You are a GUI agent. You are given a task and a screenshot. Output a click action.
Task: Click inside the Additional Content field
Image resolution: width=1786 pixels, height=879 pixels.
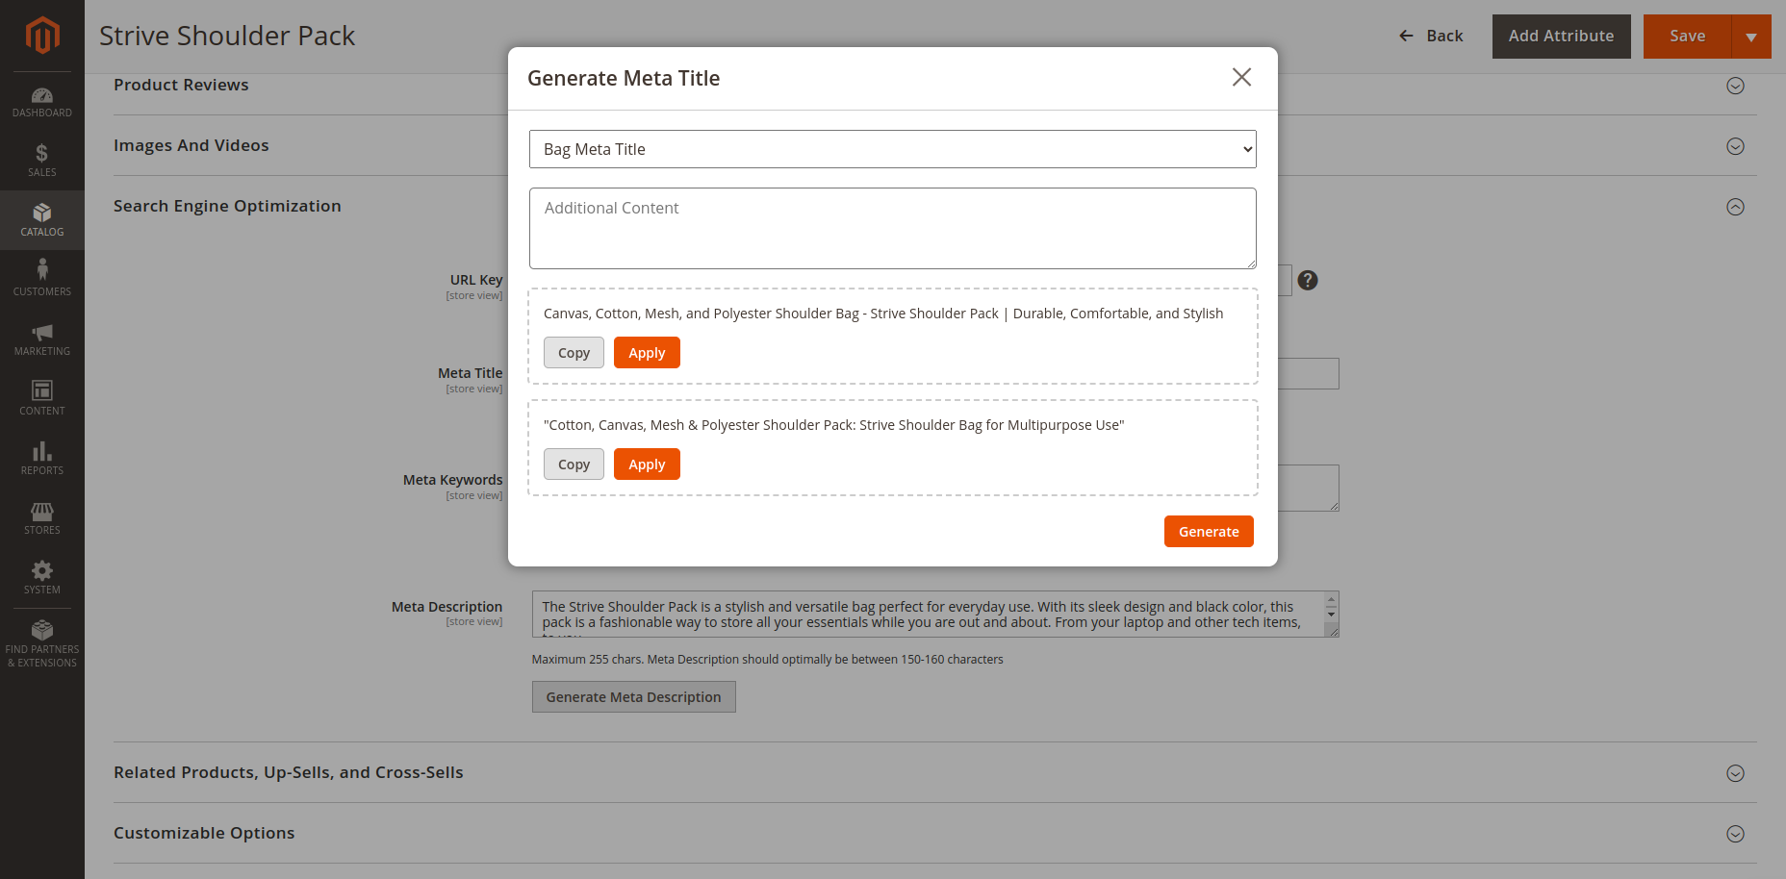coord(892,228)
